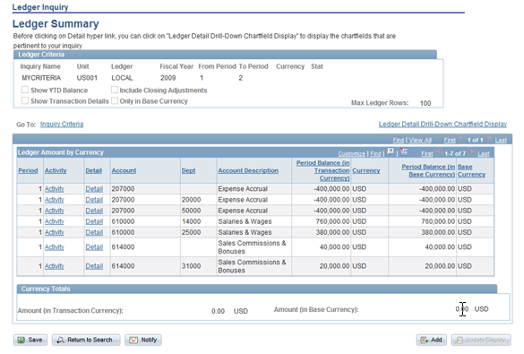Viewport: 524px width, 354px height.
Task: Save the ledger inquiry
Action: click(x=30, y=340)
